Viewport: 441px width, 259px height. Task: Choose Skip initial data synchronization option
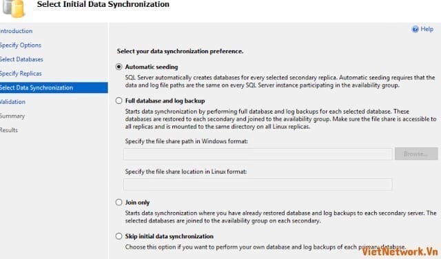tap(119, 236)
